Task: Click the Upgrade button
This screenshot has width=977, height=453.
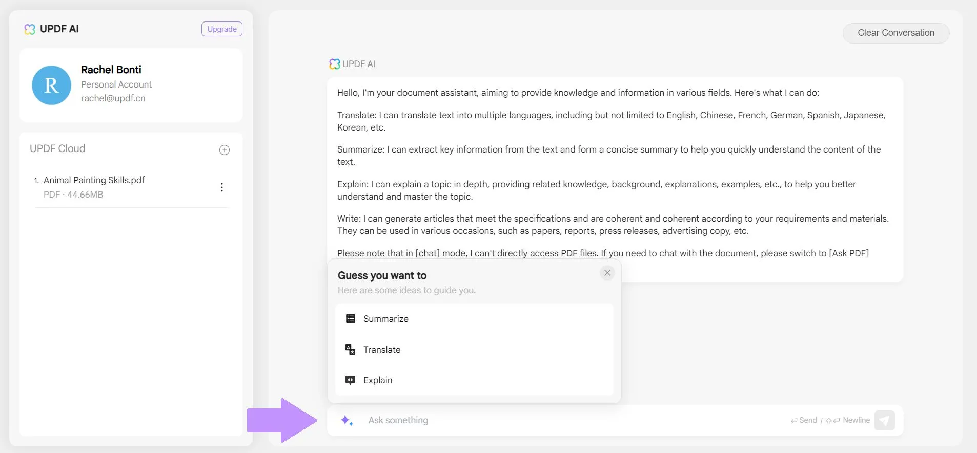Action: [x=221, y=29]
